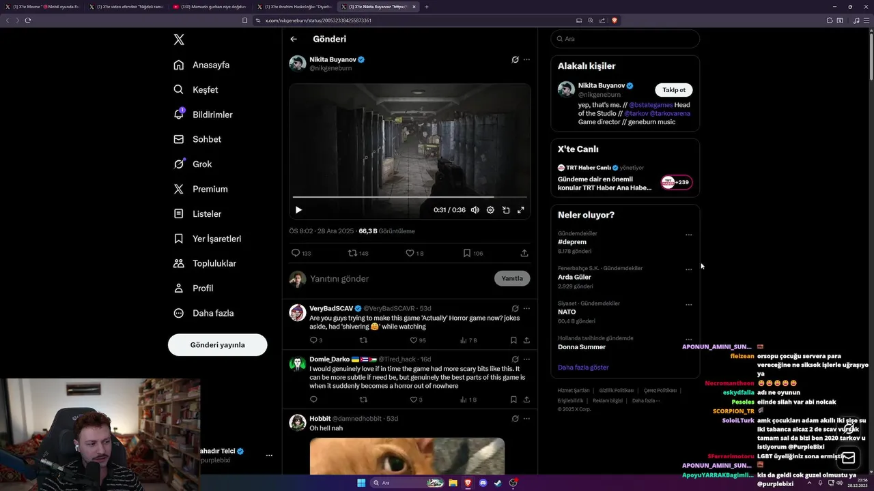Click the Ara search field
The width and height of the screenshot is (874, 491).
[x=625, y=39]
